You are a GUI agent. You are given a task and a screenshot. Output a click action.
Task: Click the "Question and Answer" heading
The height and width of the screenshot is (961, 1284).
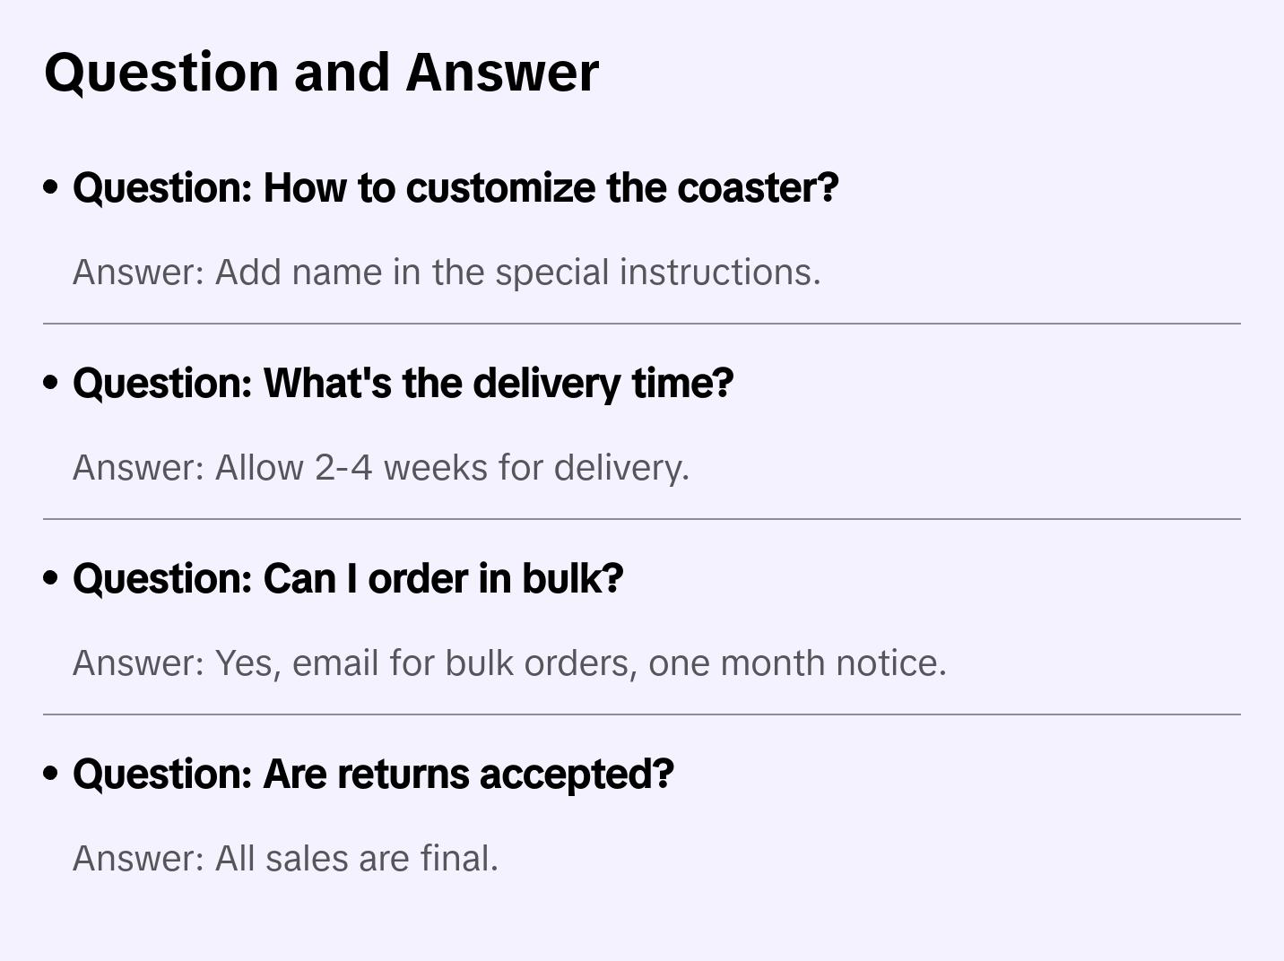click(x=321, y=72)
